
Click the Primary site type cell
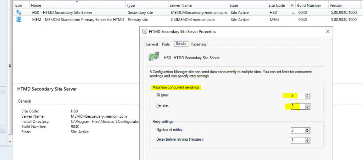138,20
